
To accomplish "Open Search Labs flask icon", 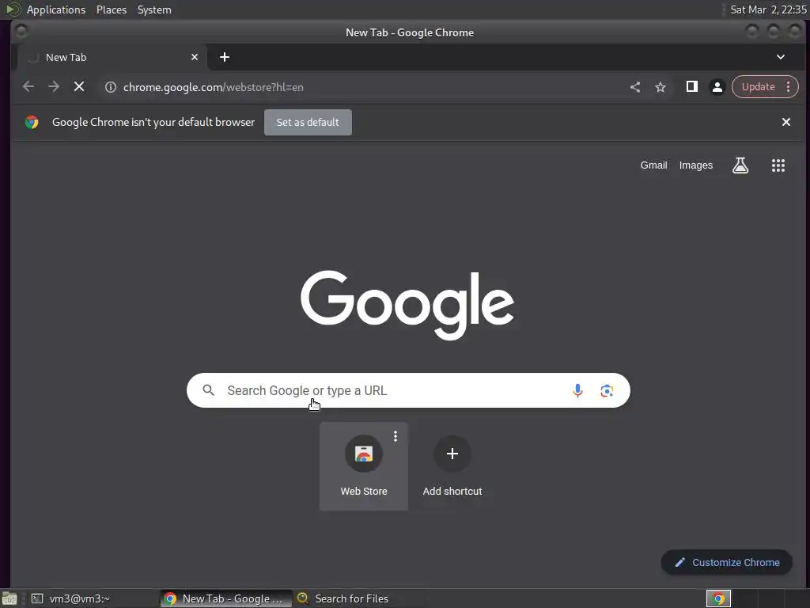I will click(x=740, y=165).
